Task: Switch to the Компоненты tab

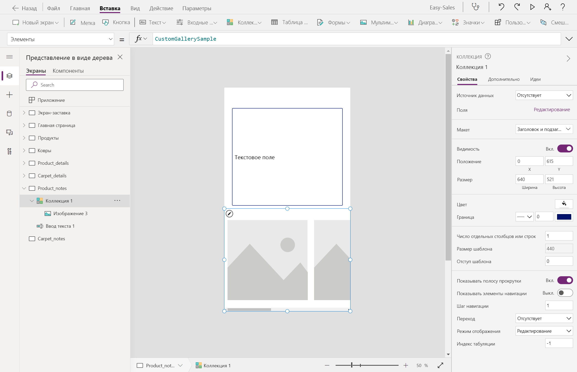Action: click(x=68, y=71)
